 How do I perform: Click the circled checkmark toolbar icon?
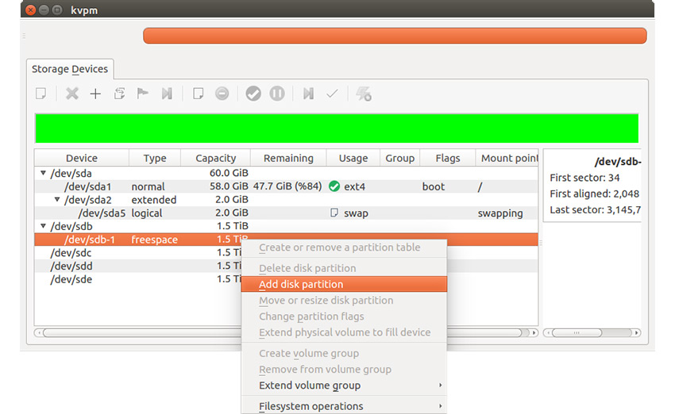point(253,94)
